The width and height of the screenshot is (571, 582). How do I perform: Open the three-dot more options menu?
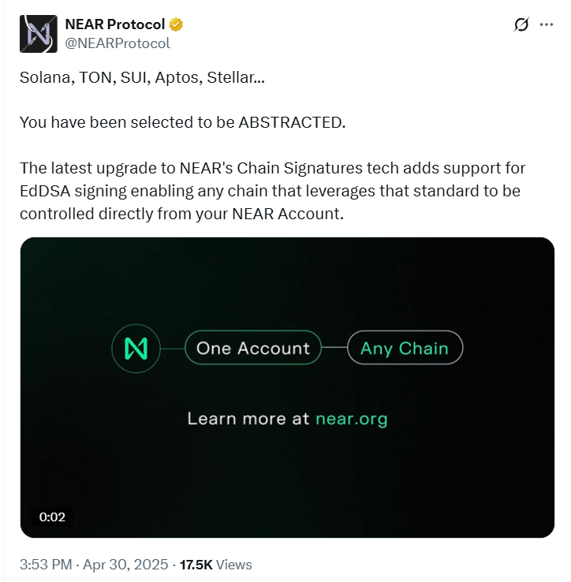point(546,24)
